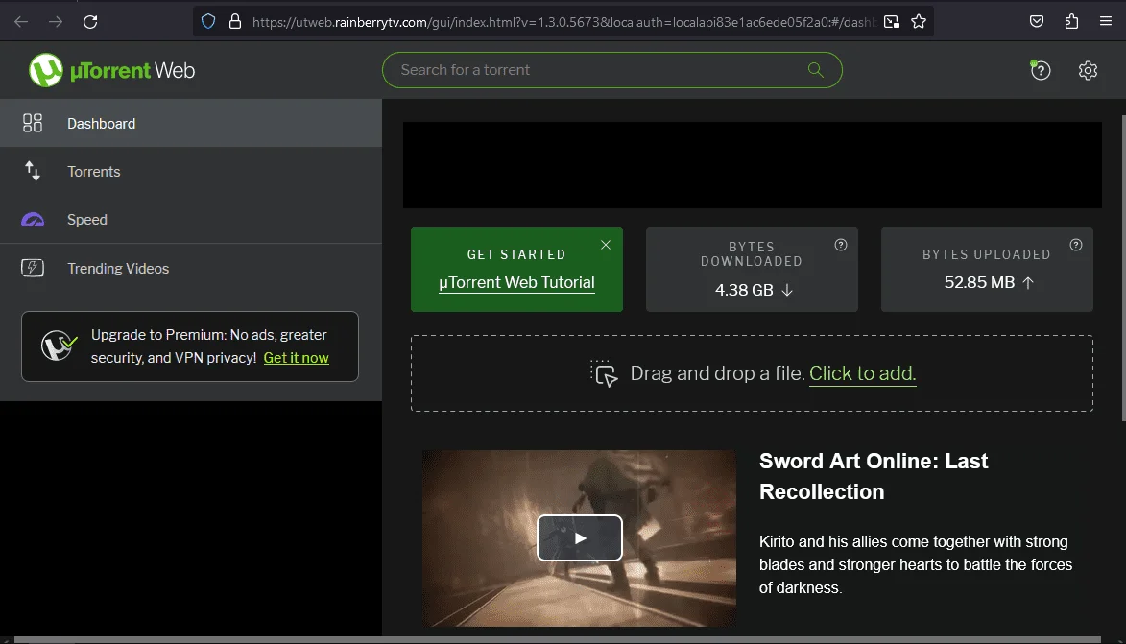Screen dimensions: 1126x644
Task: Click the search magnifier icon
Action: pyautogui.click(x=816, y=70)
